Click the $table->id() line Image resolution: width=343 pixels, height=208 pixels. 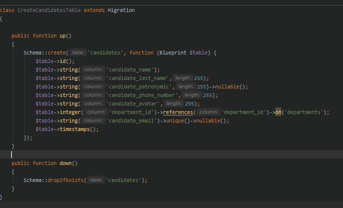pyautogui.click(x=55, y=61)
